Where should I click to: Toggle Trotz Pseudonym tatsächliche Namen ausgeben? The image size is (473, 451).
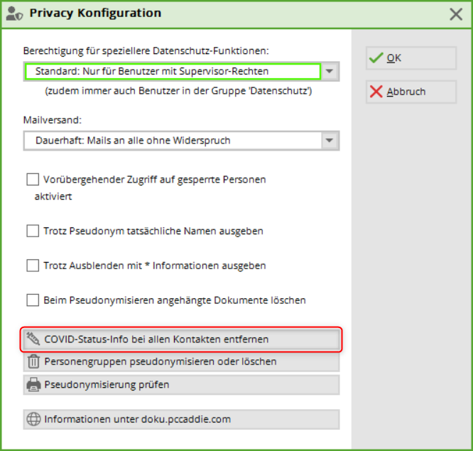click(x=33, y=231)
